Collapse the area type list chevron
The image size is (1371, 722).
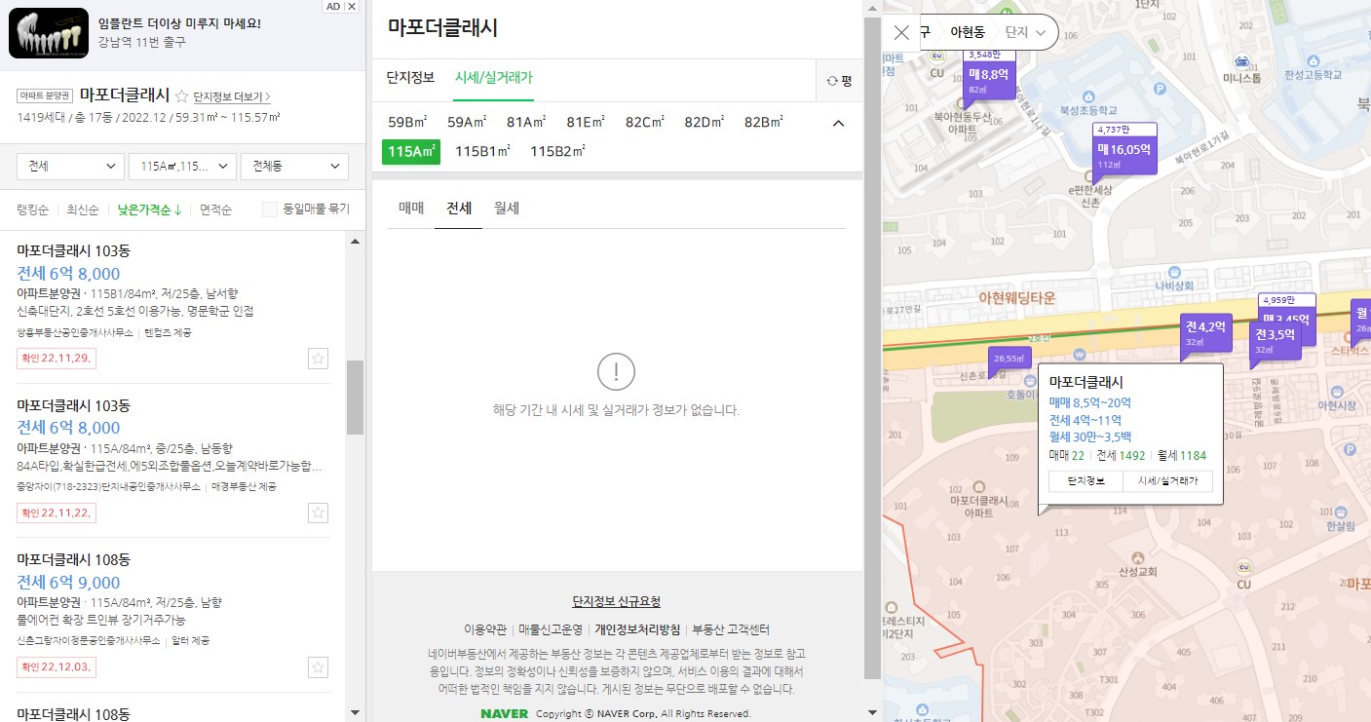pyautogui.click(x=838, y=124)
